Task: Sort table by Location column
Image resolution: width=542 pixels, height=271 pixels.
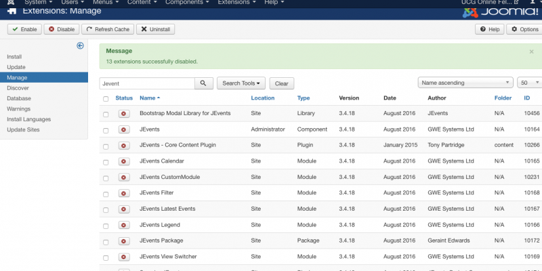Action: [x=263, y=98]
